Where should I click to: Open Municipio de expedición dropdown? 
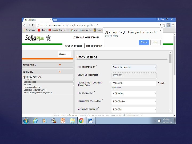tap(134, 110)
